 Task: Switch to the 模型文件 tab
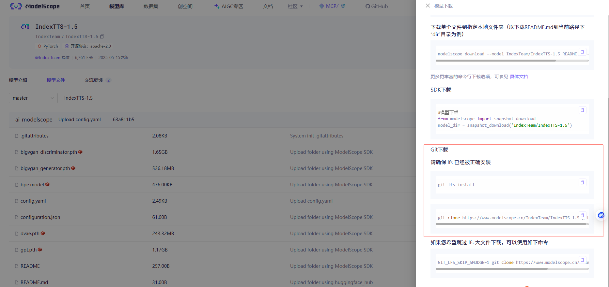[56, 80]
